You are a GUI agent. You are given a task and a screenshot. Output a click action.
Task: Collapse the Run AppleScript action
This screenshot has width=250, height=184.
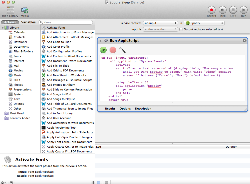tap(100, 41)
